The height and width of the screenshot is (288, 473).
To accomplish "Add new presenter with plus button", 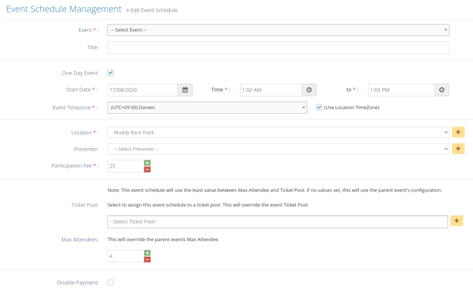I will pyautogui.click(x=458, y=149).
